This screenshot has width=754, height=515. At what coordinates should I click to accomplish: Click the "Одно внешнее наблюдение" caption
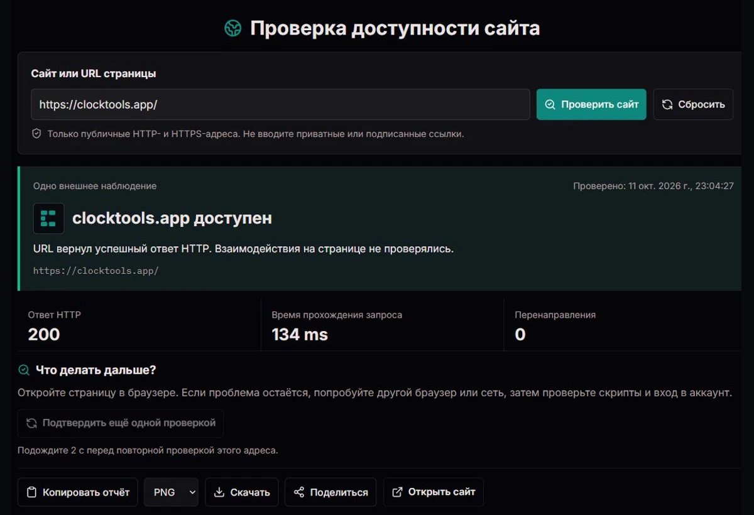tap(95, 186)
